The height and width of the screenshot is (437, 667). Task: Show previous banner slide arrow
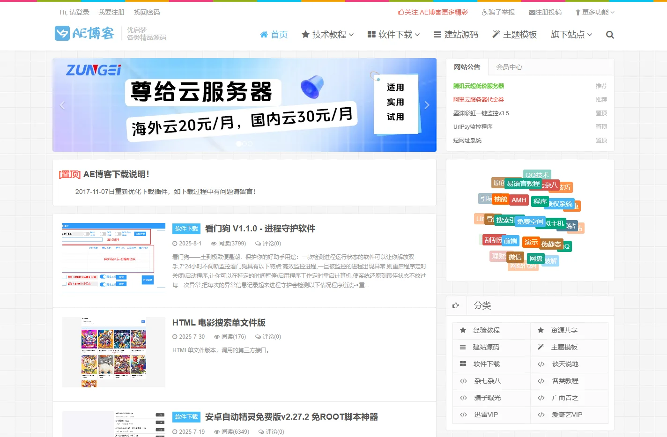coord(62,105)
